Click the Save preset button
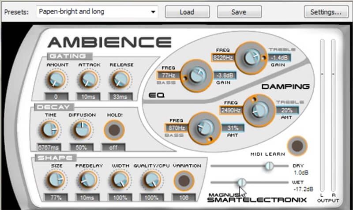Viewport: 353px width, 210px height. coord(239,12)
